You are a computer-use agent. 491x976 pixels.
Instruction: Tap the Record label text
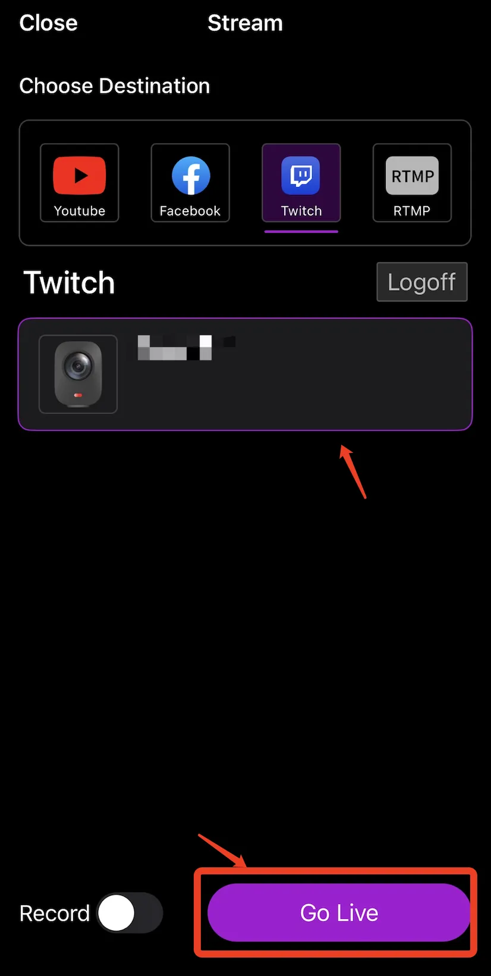tap(54, 913)
